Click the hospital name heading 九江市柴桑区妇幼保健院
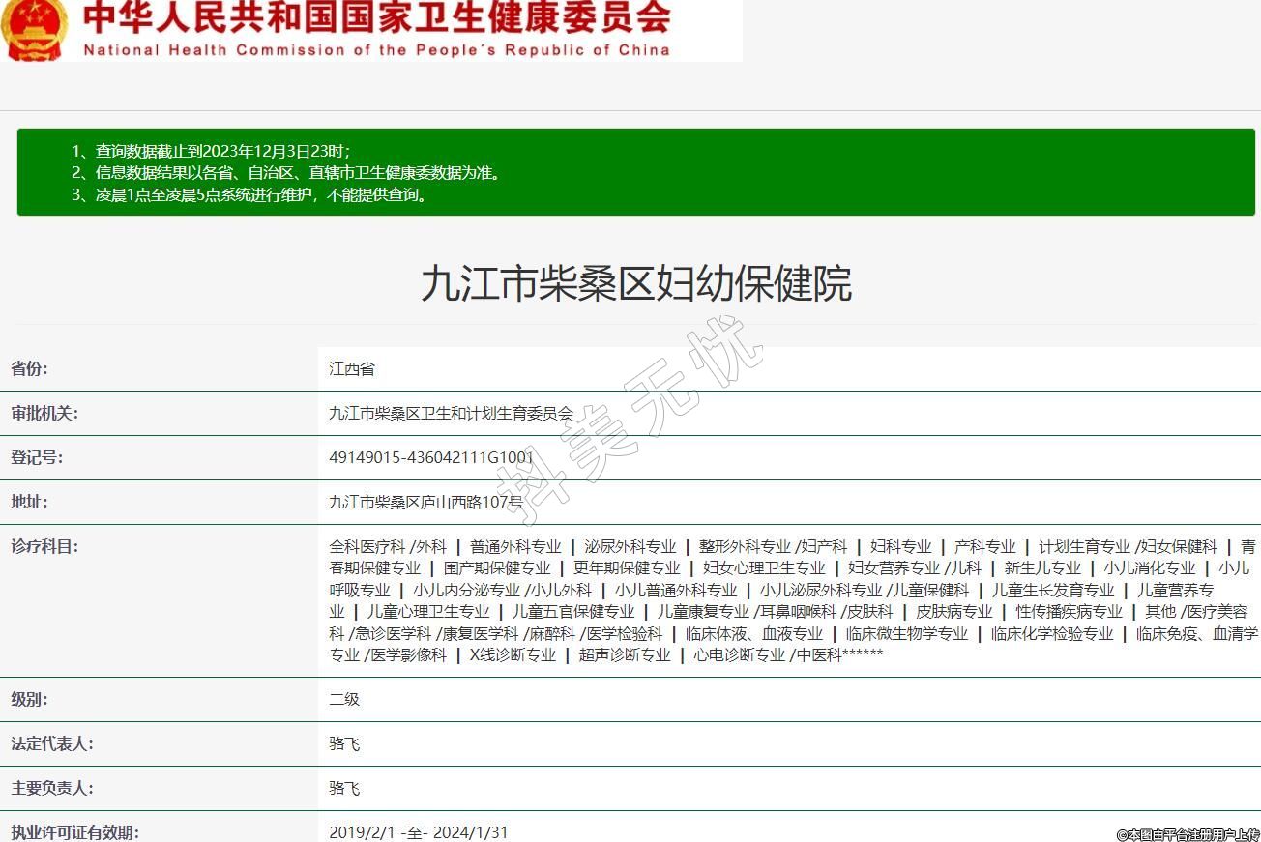This screenshot has width=1261, height=842. [635, 284]
